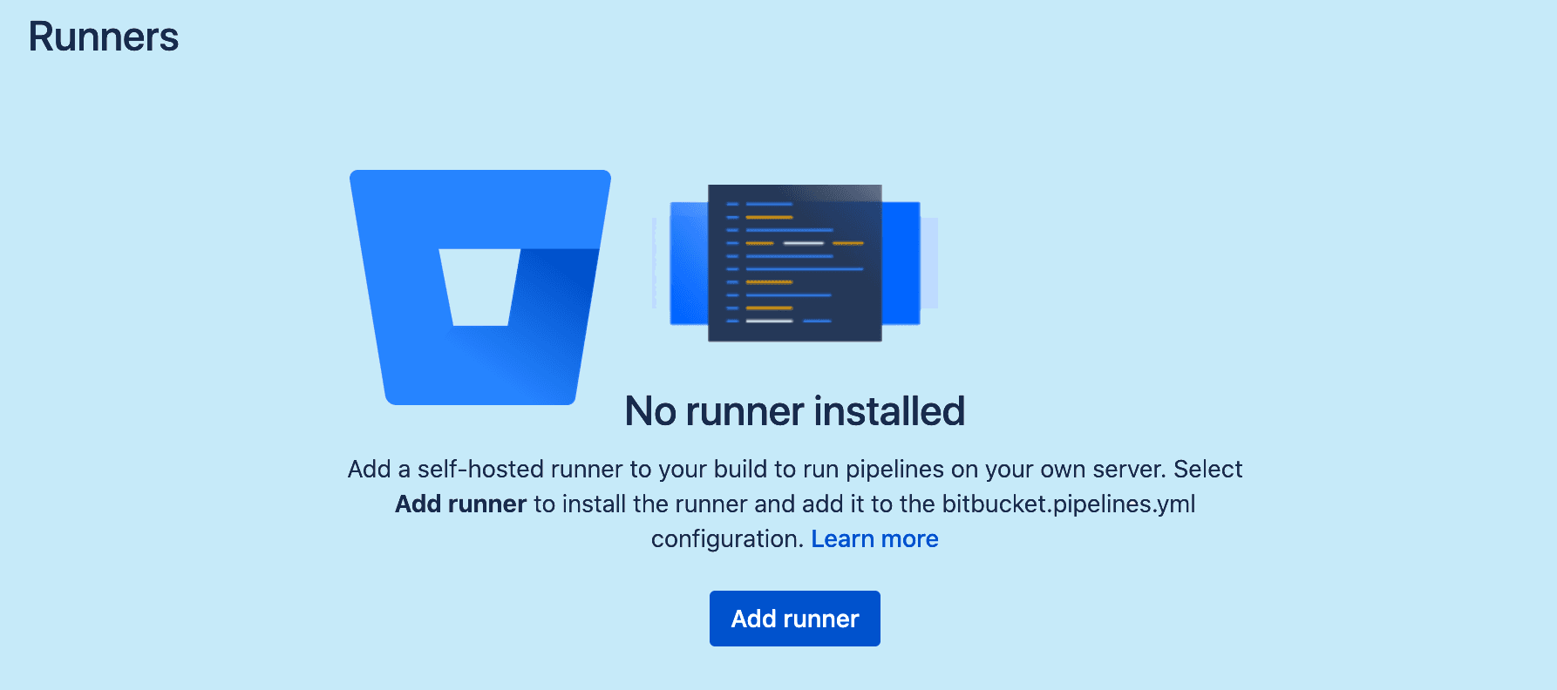Viewport: 1557px width, 690px height.
Task: Click the word configuration before Learn more
Action: pos(726,539)
